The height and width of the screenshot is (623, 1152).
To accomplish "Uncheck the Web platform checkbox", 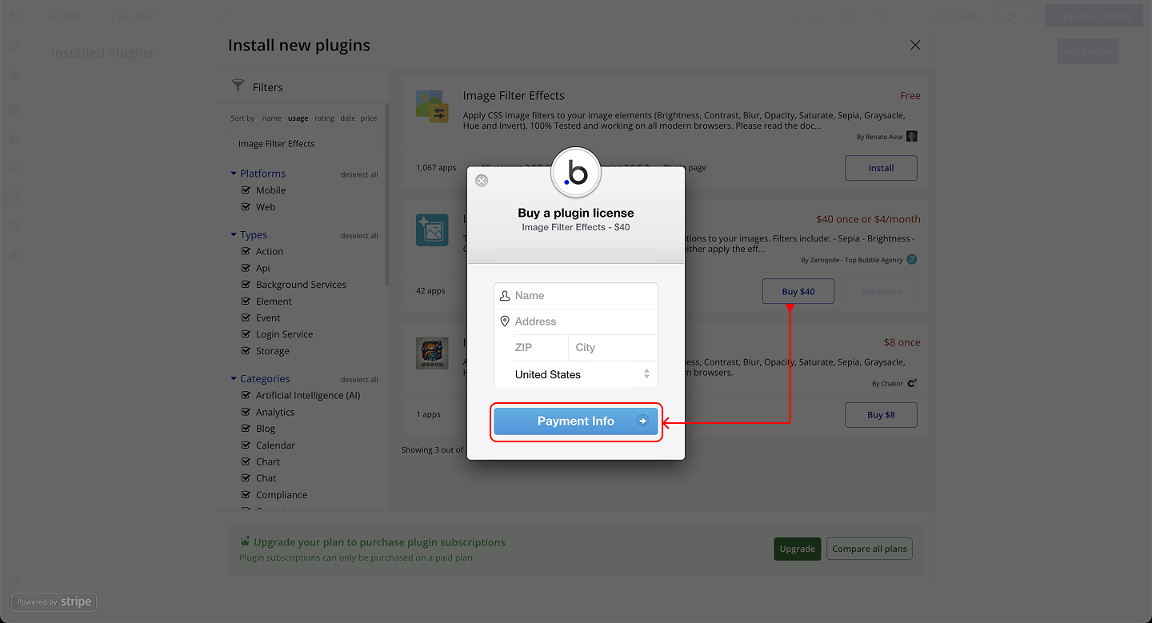I will 246,207.
